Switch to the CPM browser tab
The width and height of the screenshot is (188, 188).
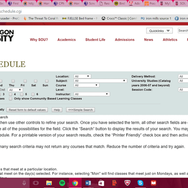click(59, 3)
